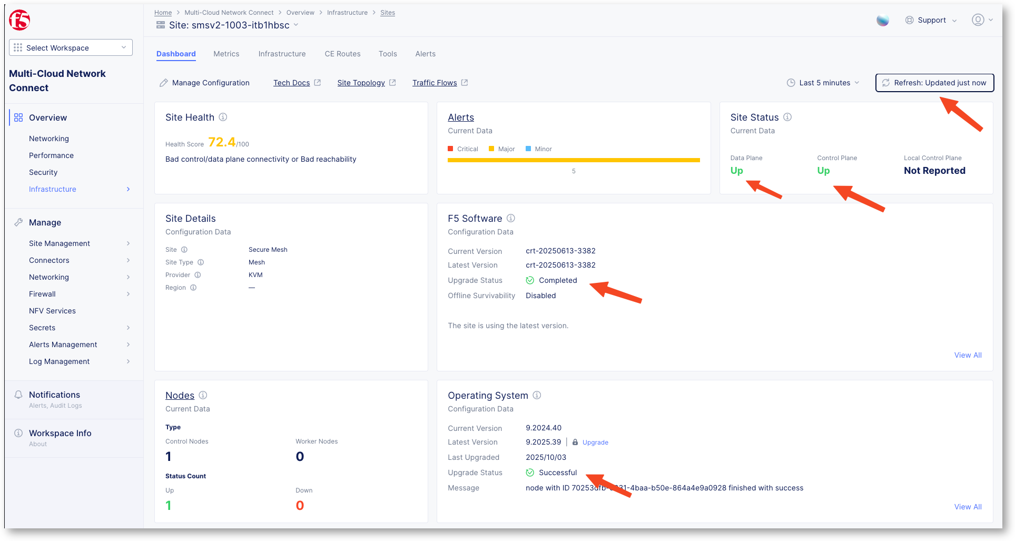Screen dimensions: 1015x541
Task: Click the Notifications bell icon
Action: [18, 395]
